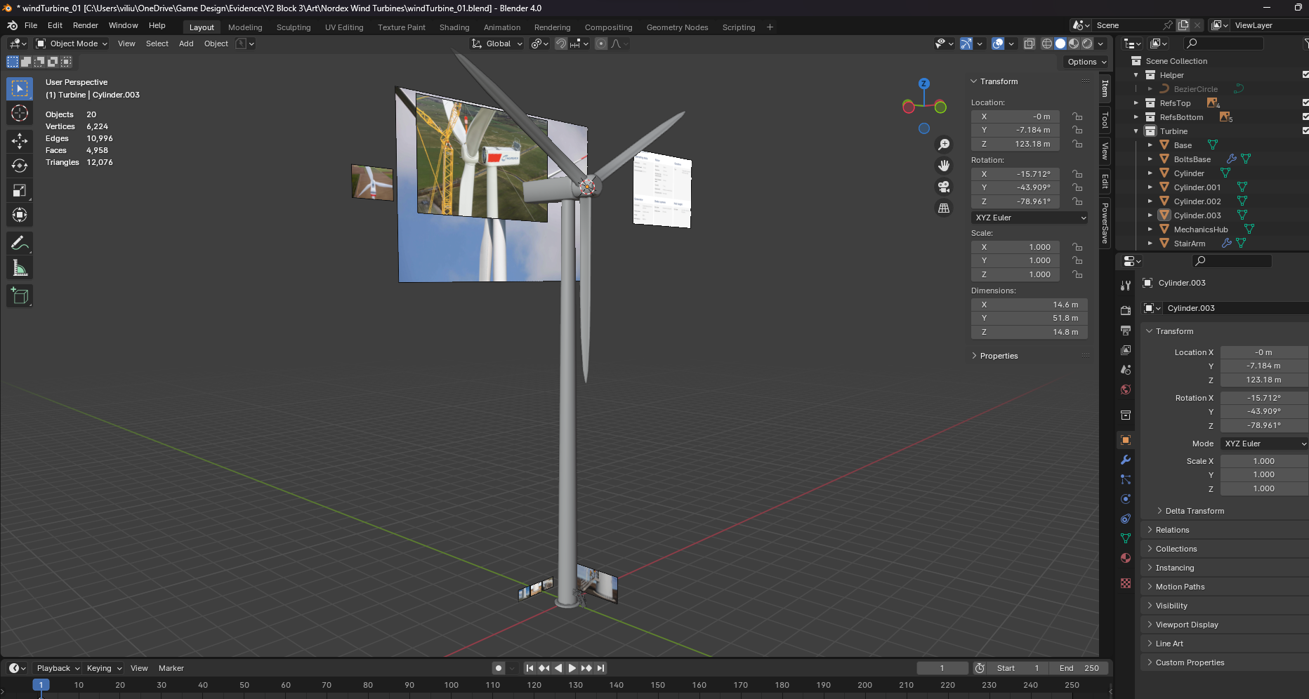Click the End frame field
The width and height of the screenshot is (1309, 699).
click(x=1079, y=668)
